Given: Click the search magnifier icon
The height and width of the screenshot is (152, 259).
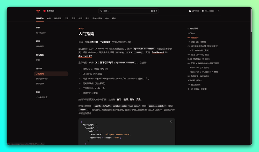Looking at the screenshot, I should tap(101, 11).
